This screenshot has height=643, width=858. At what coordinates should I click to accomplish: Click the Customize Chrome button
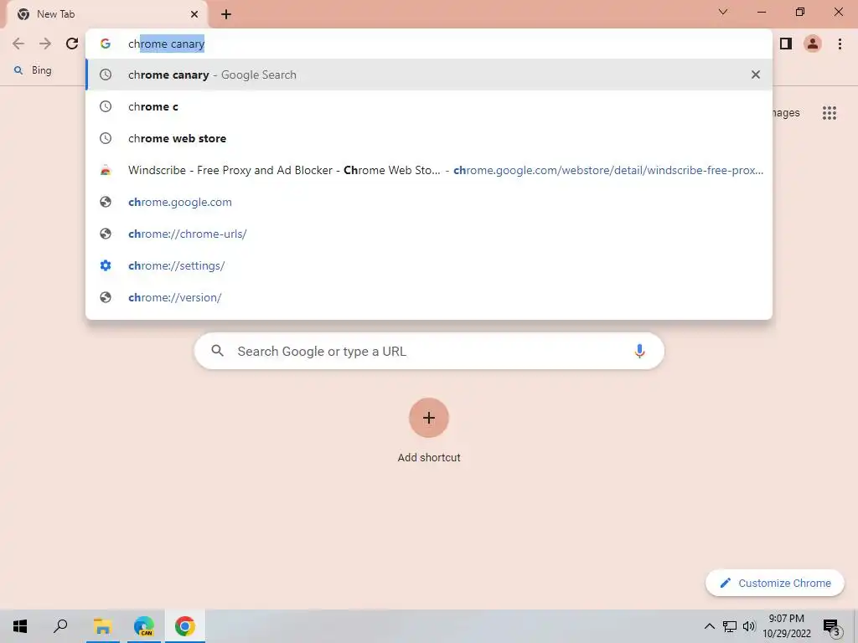tap(775, 583)
